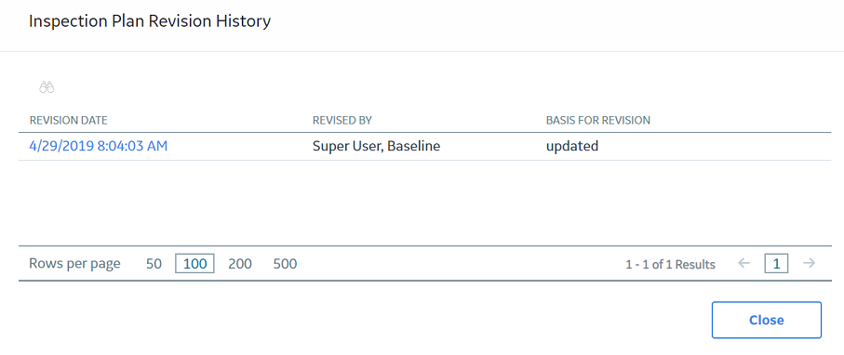Click the Rows per page label
This screenshot has height=355, width=844.
(74, 264)
